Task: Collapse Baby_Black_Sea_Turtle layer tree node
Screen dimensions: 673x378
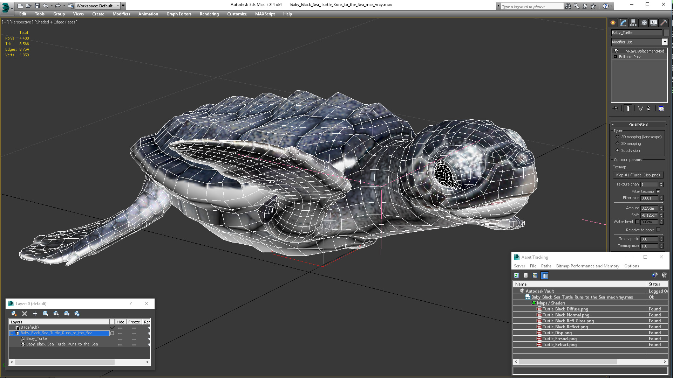Action: pyautogui.click(x=12, y=333)
